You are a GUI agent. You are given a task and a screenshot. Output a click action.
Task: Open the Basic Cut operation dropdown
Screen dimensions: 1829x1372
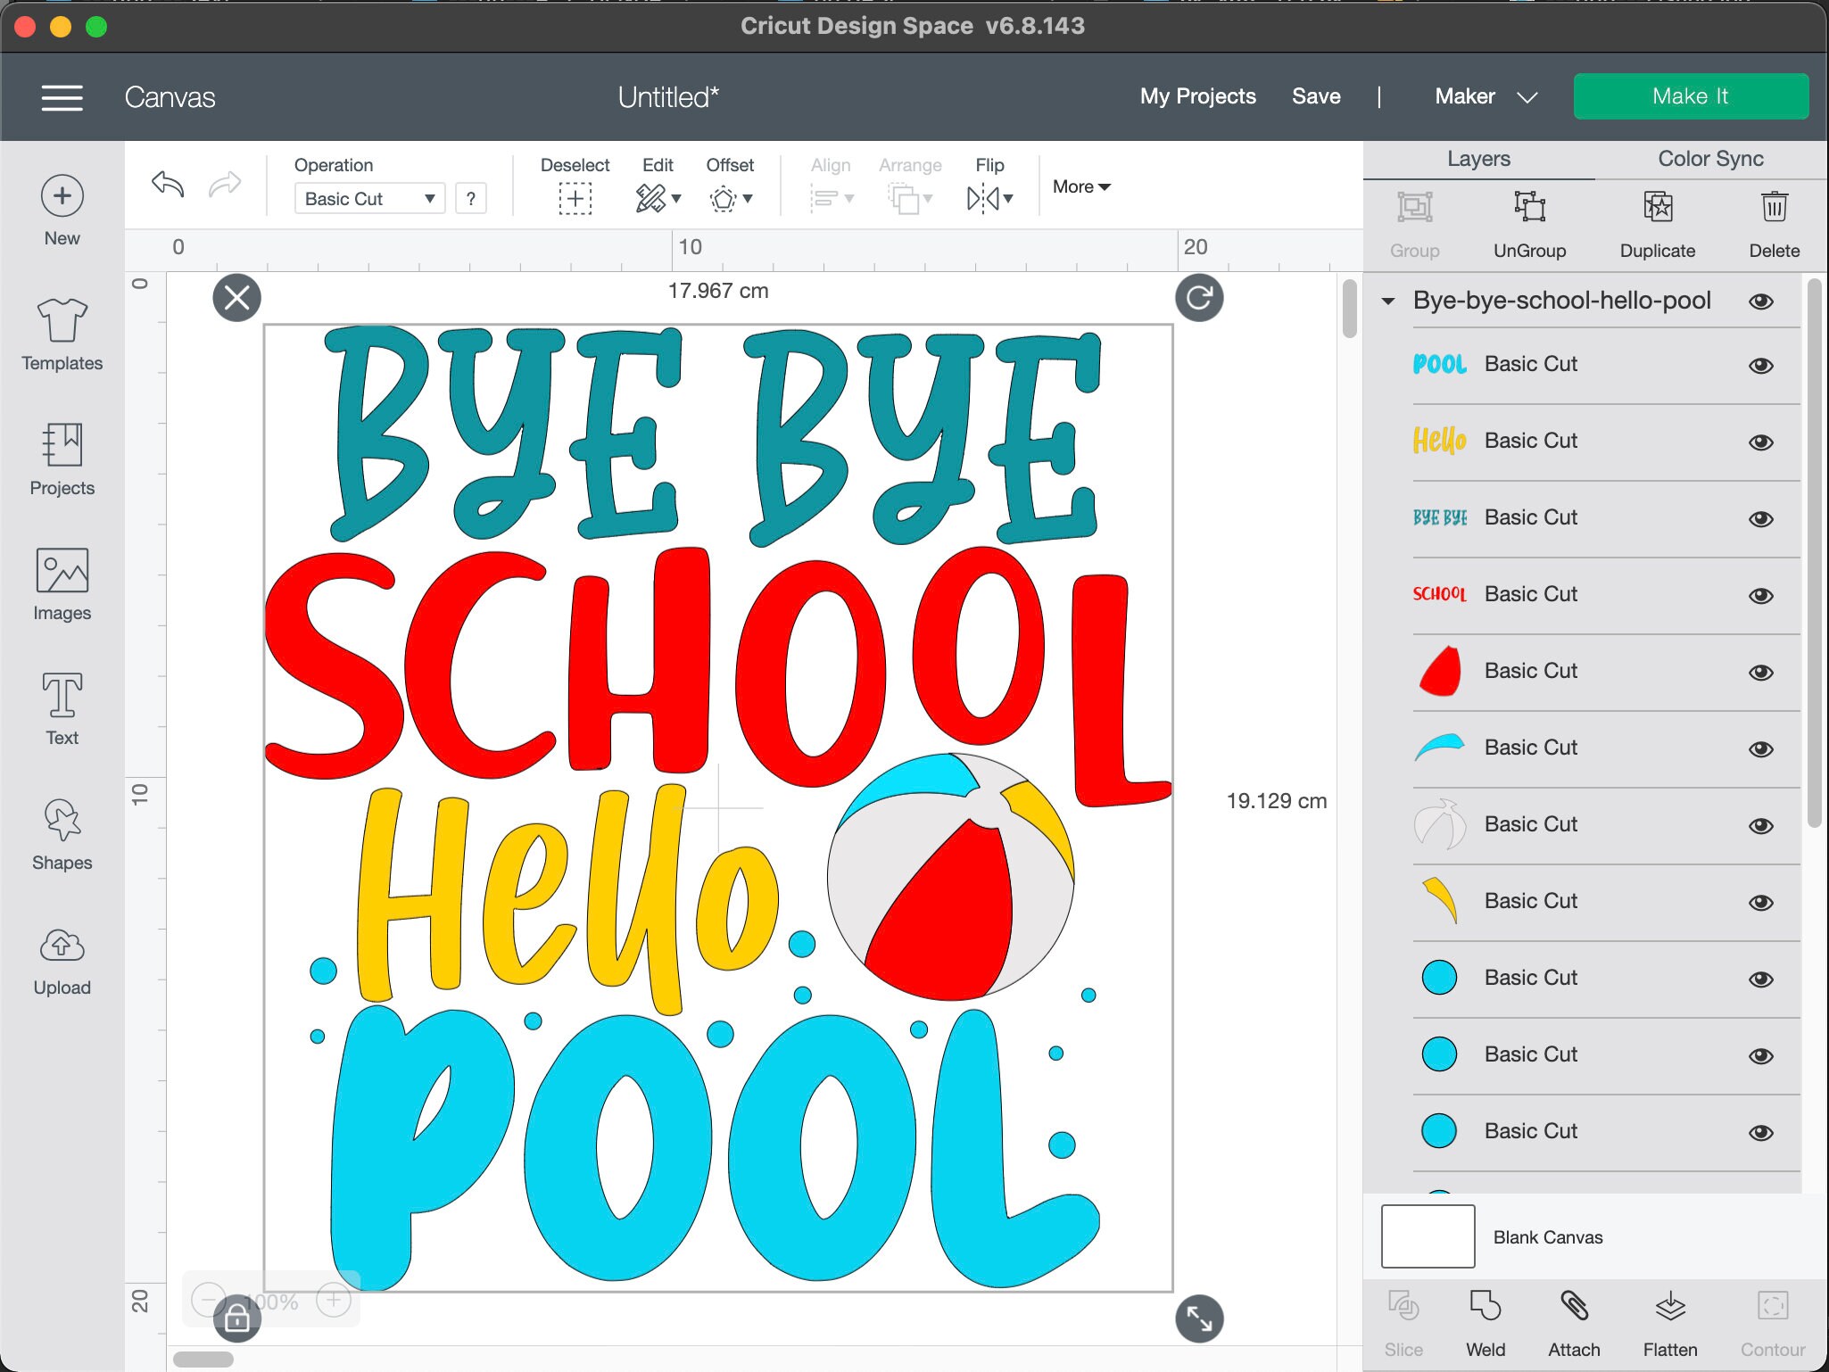click(x=368, y=198)
